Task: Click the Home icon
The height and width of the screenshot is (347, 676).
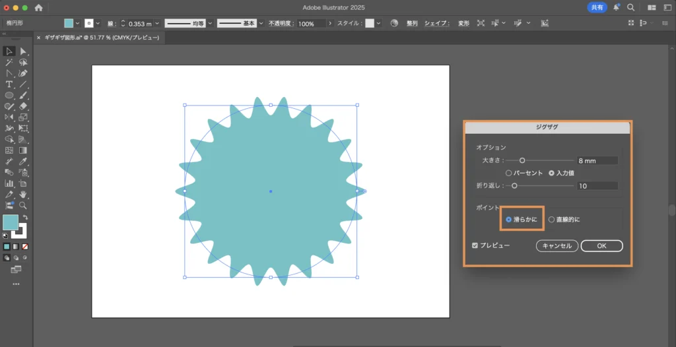Action: click(38, 7)
